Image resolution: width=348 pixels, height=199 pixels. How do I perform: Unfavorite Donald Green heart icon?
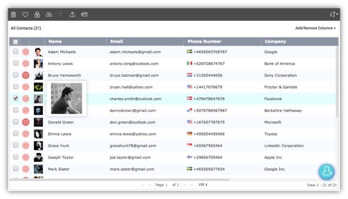tap(26, 122)
